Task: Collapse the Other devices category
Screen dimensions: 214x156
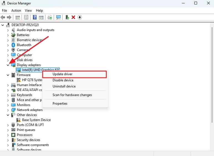Action: click(8, 115)
